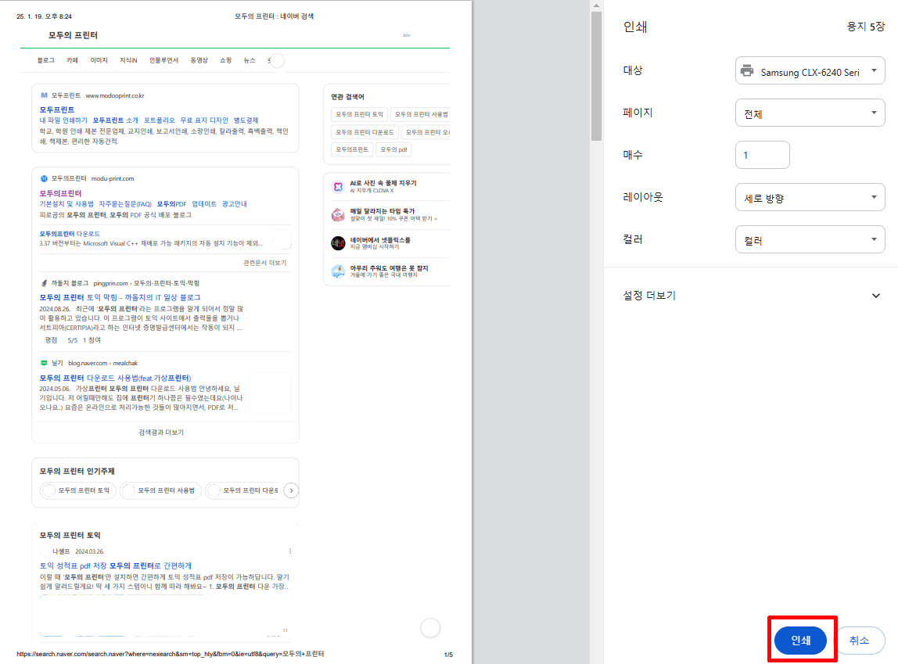Click the 기본설치 및 사용법 link
Image resolution: width=898 pixels, height=664 pixels.
pos(66,204)
